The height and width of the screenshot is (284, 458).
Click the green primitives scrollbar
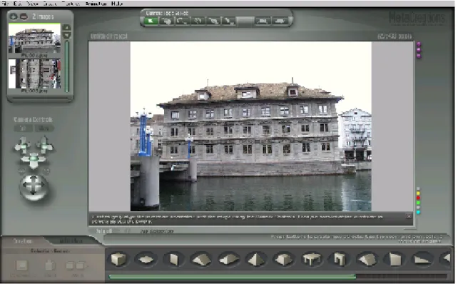(x=232, y=276)
